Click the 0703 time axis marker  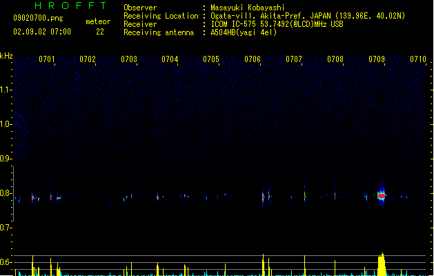(129, 59)
